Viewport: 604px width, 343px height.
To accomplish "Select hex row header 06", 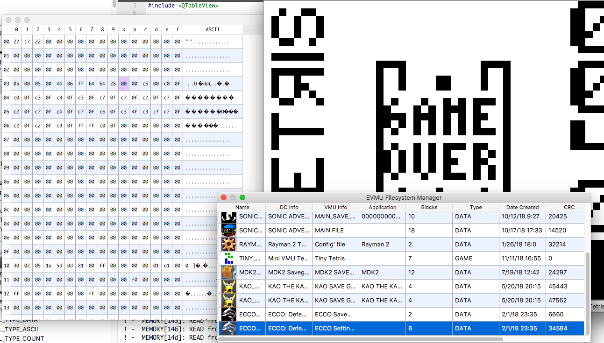I will click(x=7, y=126).
